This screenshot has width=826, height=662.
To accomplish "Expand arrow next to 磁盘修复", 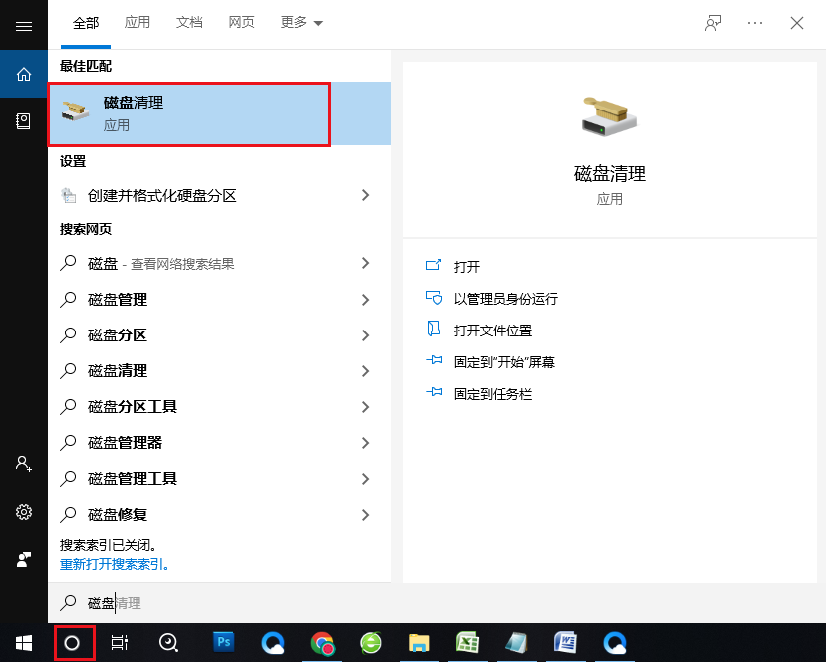I will click(365, 514).
